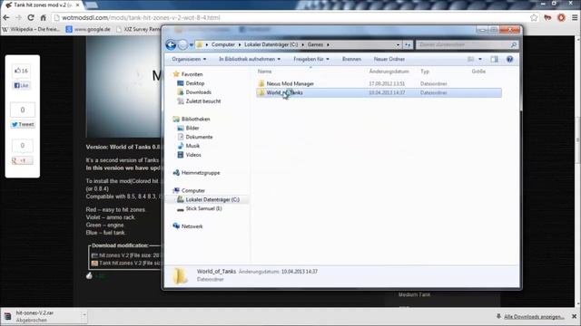
Task: Open address bar history dropdown
Action: click(398, 44)
